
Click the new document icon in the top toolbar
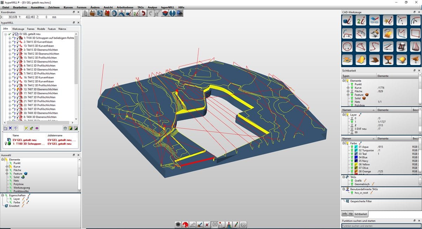(x=85, y=13)
